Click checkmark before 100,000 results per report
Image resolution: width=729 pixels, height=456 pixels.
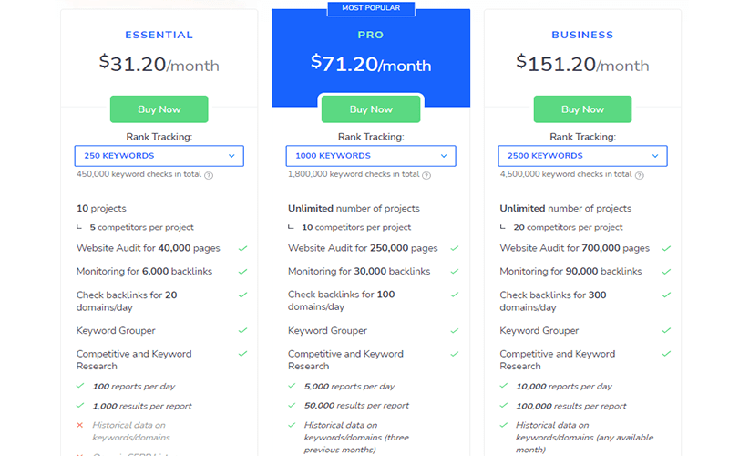(x=504, y=405)
